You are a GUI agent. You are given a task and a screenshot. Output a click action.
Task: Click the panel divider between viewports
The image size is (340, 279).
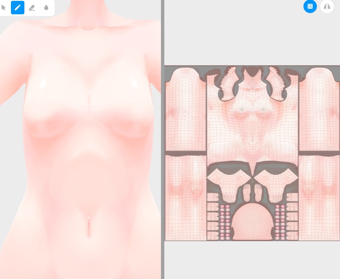(x=162, y=139)
